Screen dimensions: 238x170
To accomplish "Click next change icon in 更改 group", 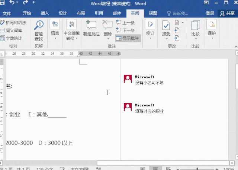I will 177,38.
